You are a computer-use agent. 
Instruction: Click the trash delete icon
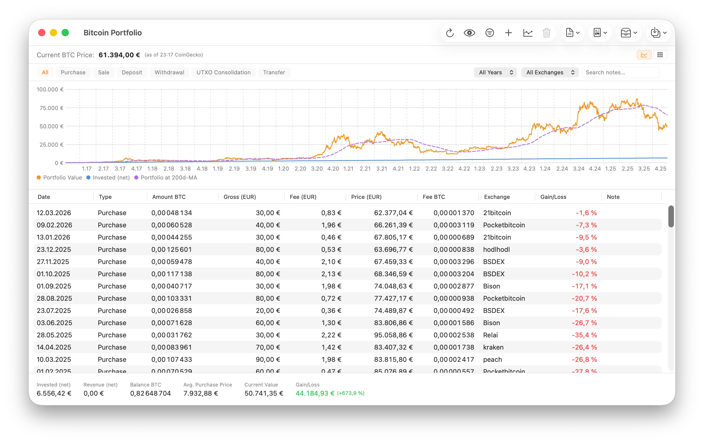pos(546,33)
